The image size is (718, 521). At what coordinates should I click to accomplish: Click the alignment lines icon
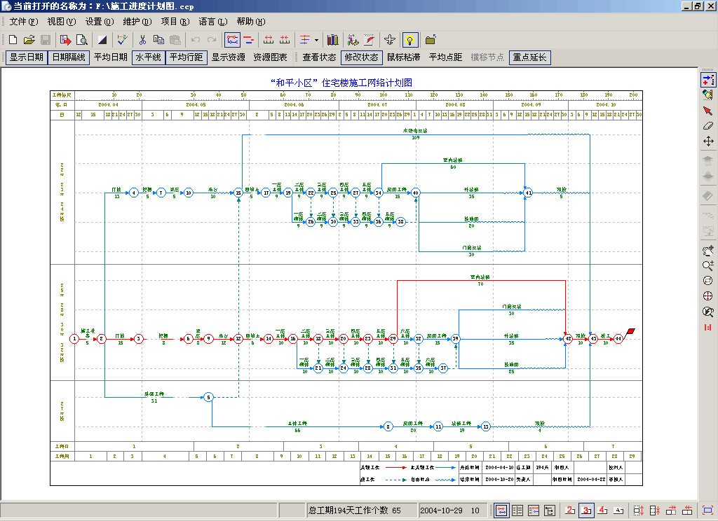pos(305,40)
